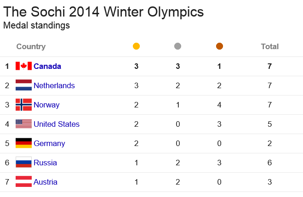Click the bronze medal circle icon
The image size is (303, 197).
(219, 46)
